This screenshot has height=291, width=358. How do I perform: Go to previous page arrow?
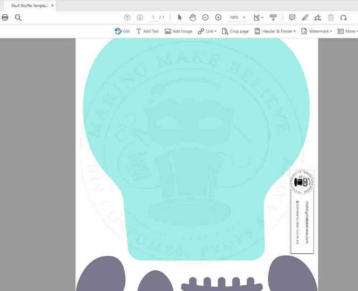(x=127, y=17)
